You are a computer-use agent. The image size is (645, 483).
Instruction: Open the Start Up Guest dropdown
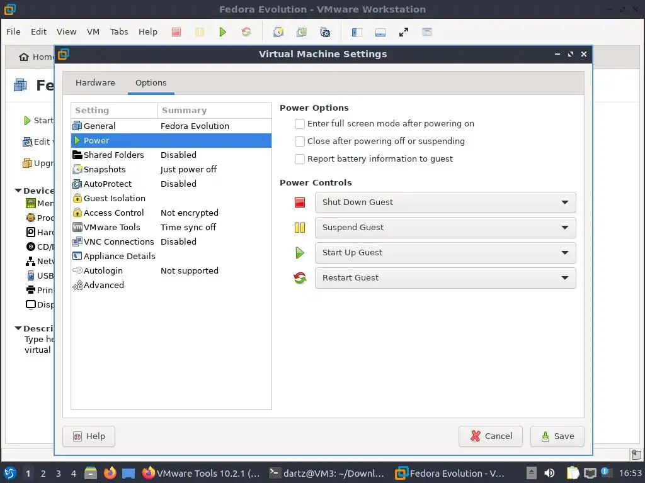445,253
